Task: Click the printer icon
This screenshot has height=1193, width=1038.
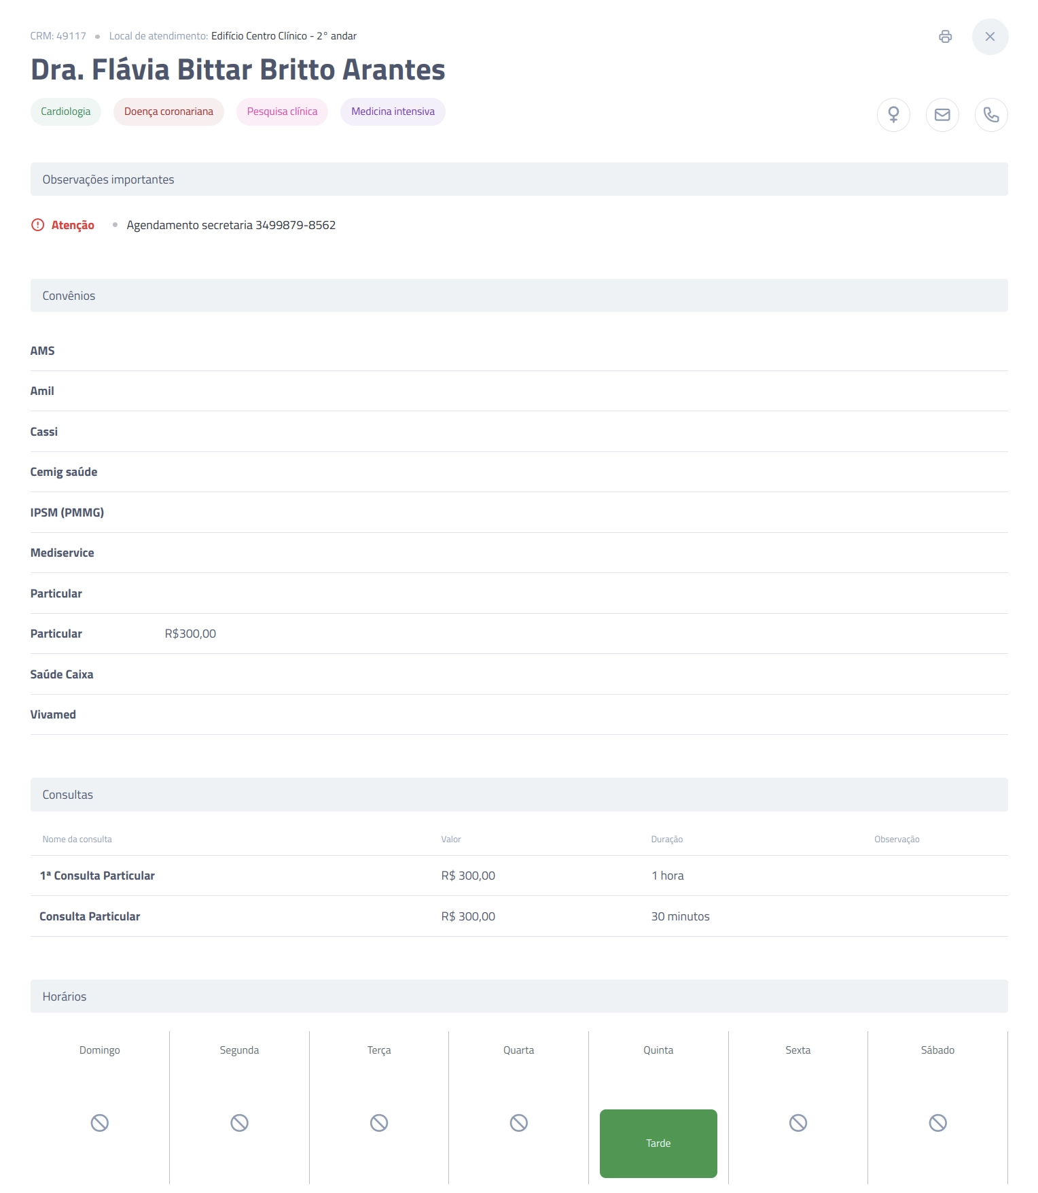Action: [945, 37]
